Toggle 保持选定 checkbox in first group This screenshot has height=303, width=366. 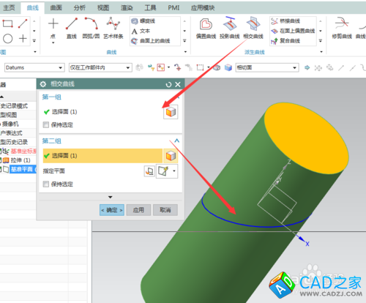pos(45,125)
